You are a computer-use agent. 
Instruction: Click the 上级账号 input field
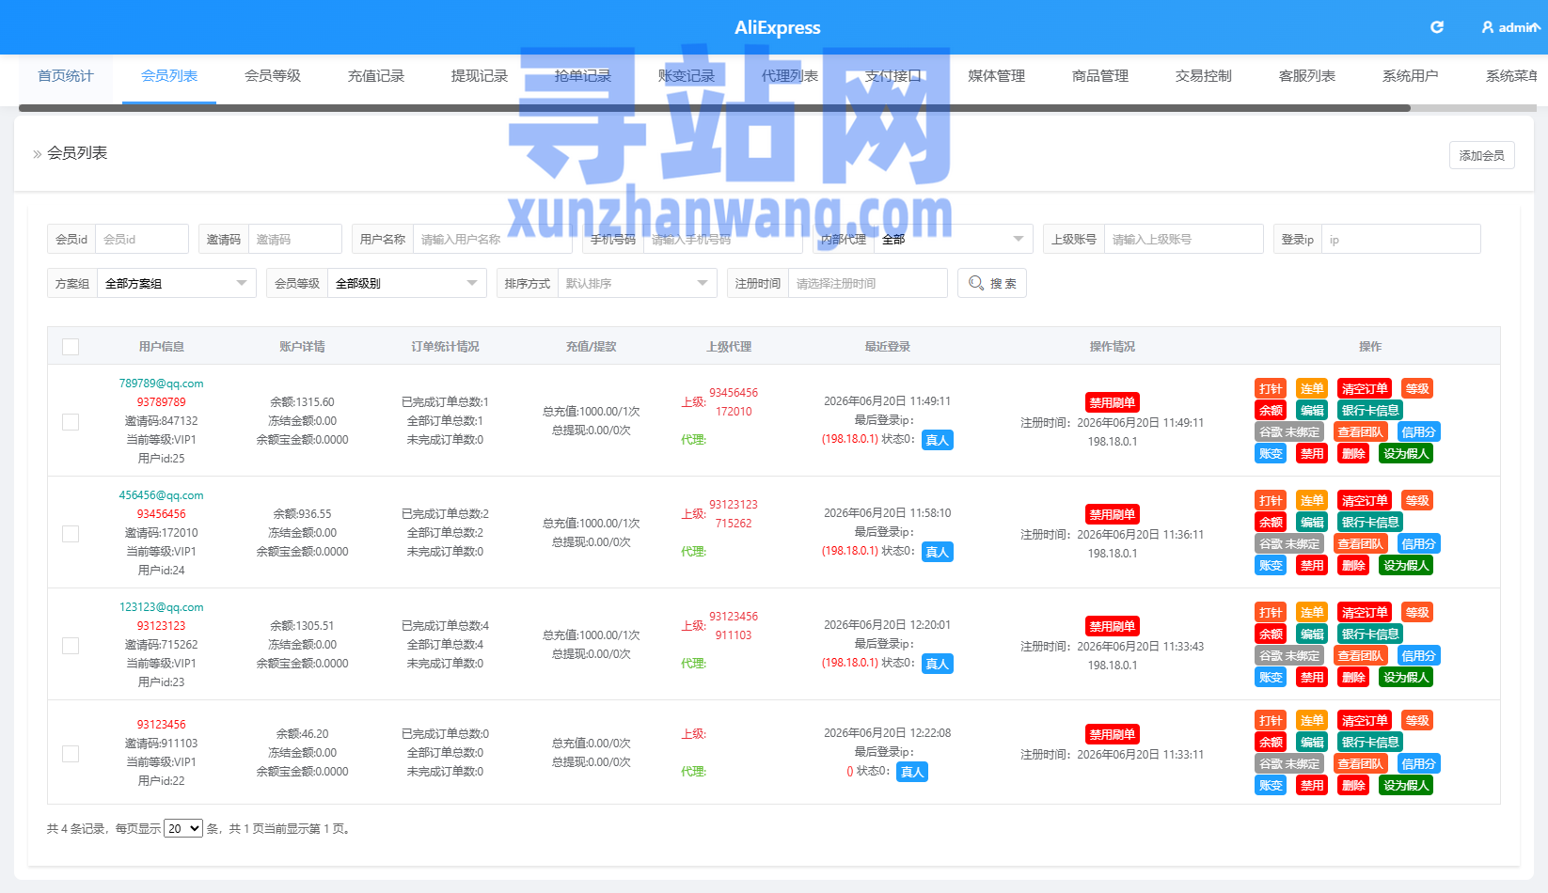1184,239
